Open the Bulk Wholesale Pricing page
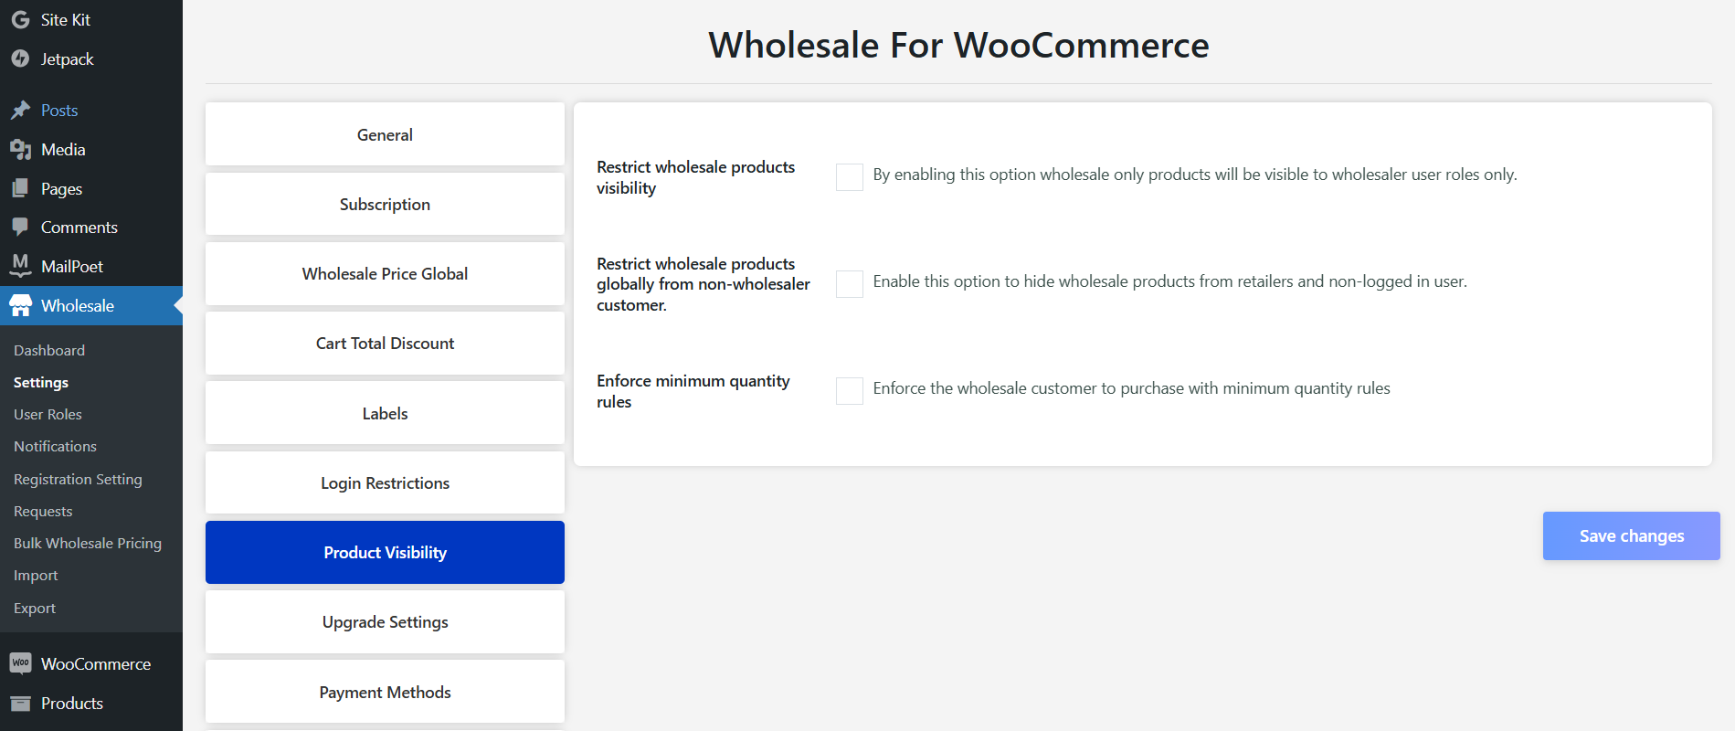The height and width of the screenshot is (731, 1735). click(x=87, y=543)
